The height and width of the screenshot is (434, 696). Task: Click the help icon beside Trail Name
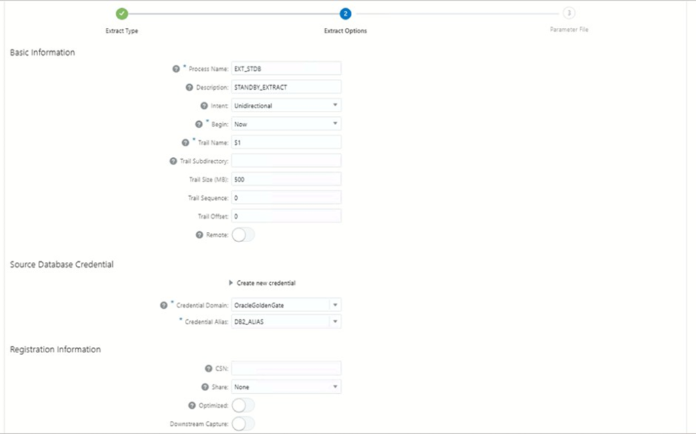186,143
